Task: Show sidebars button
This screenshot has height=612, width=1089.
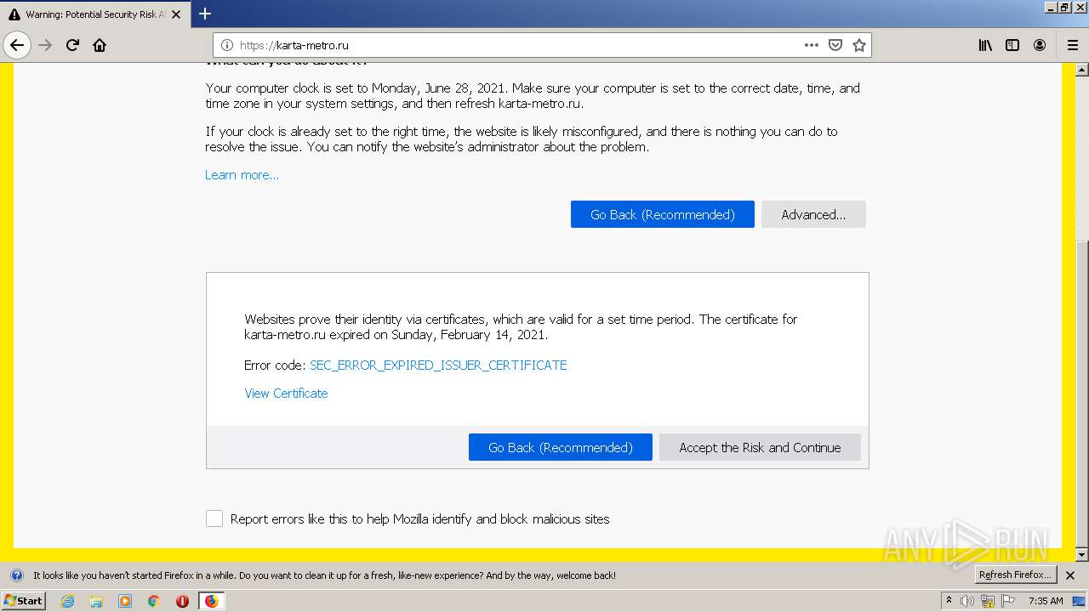Action: pyautogui.click(x=1012, y=45)
